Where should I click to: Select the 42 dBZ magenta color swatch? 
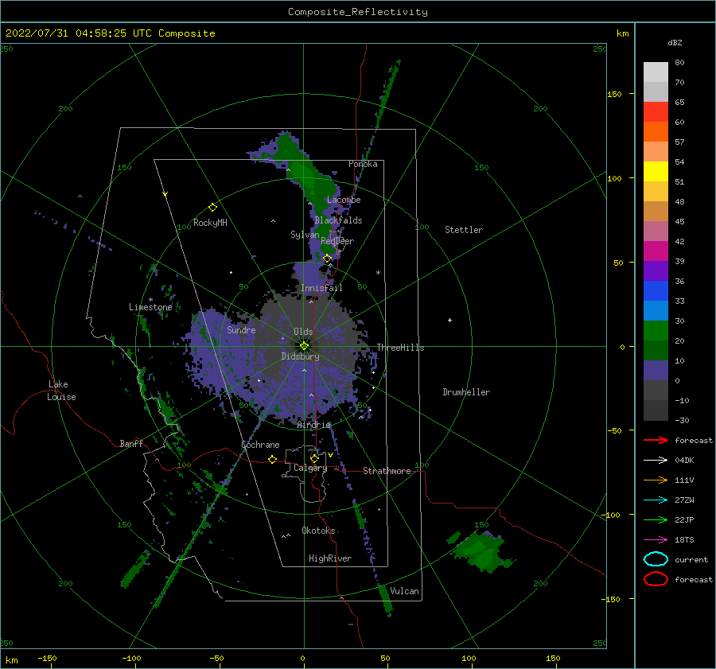(656, 251)
